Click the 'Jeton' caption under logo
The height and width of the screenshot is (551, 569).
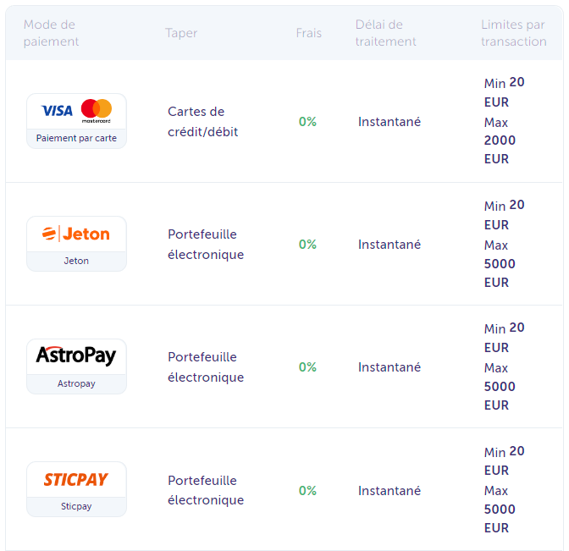tap(76, 261)
